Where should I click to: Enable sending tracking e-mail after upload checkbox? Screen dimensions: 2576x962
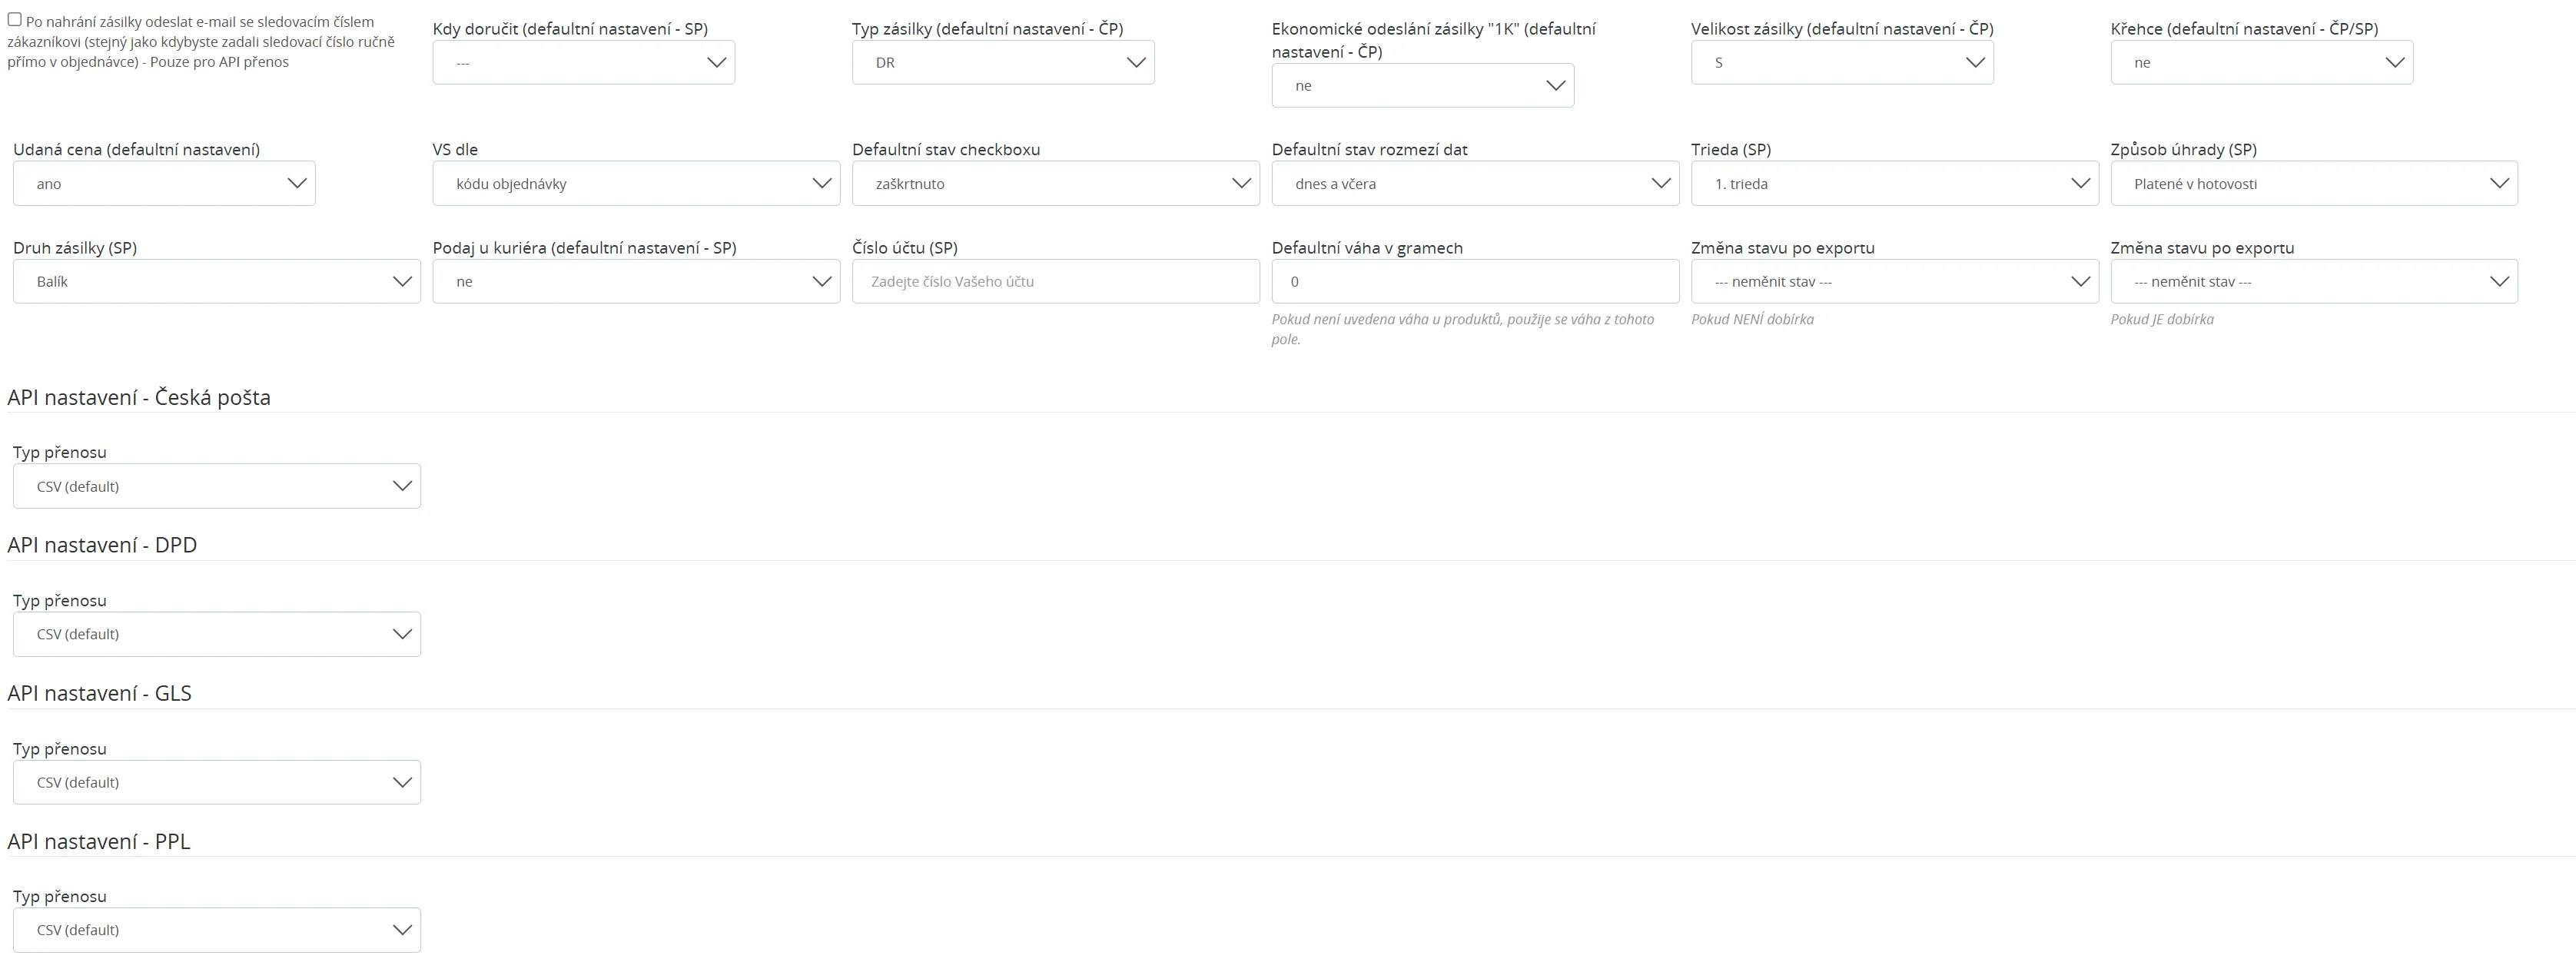tap(15, 20)
